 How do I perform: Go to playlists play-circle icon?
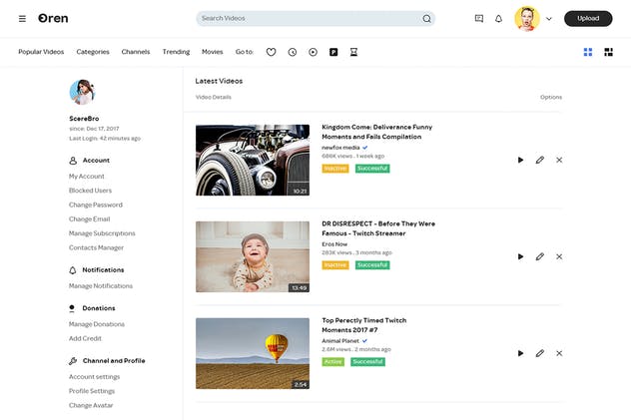click(x=313, y=52)
